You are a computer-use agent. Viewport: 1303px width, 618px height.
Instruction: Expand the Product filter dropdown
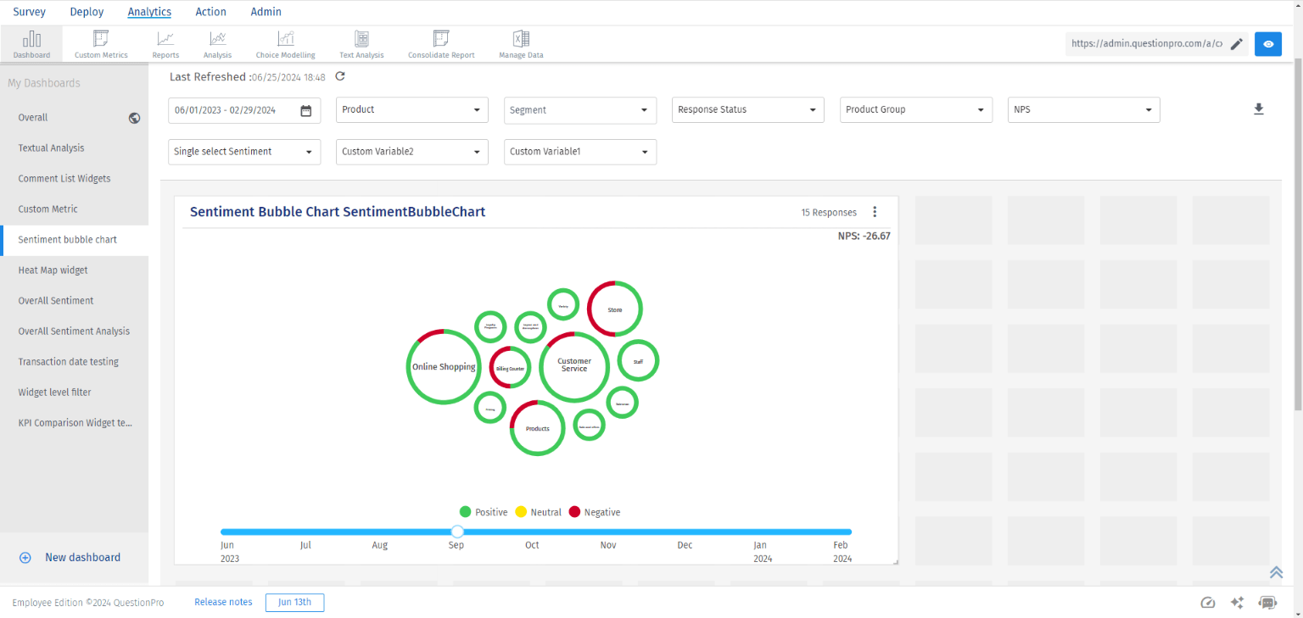point(412,110)
